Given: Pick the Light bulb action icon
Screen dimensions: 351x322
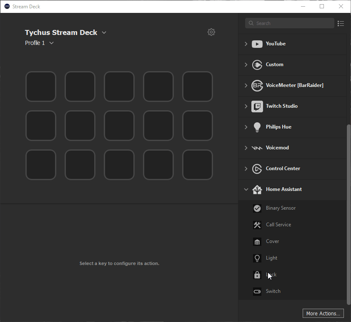Looking at the screenshot, I should 257,258.
